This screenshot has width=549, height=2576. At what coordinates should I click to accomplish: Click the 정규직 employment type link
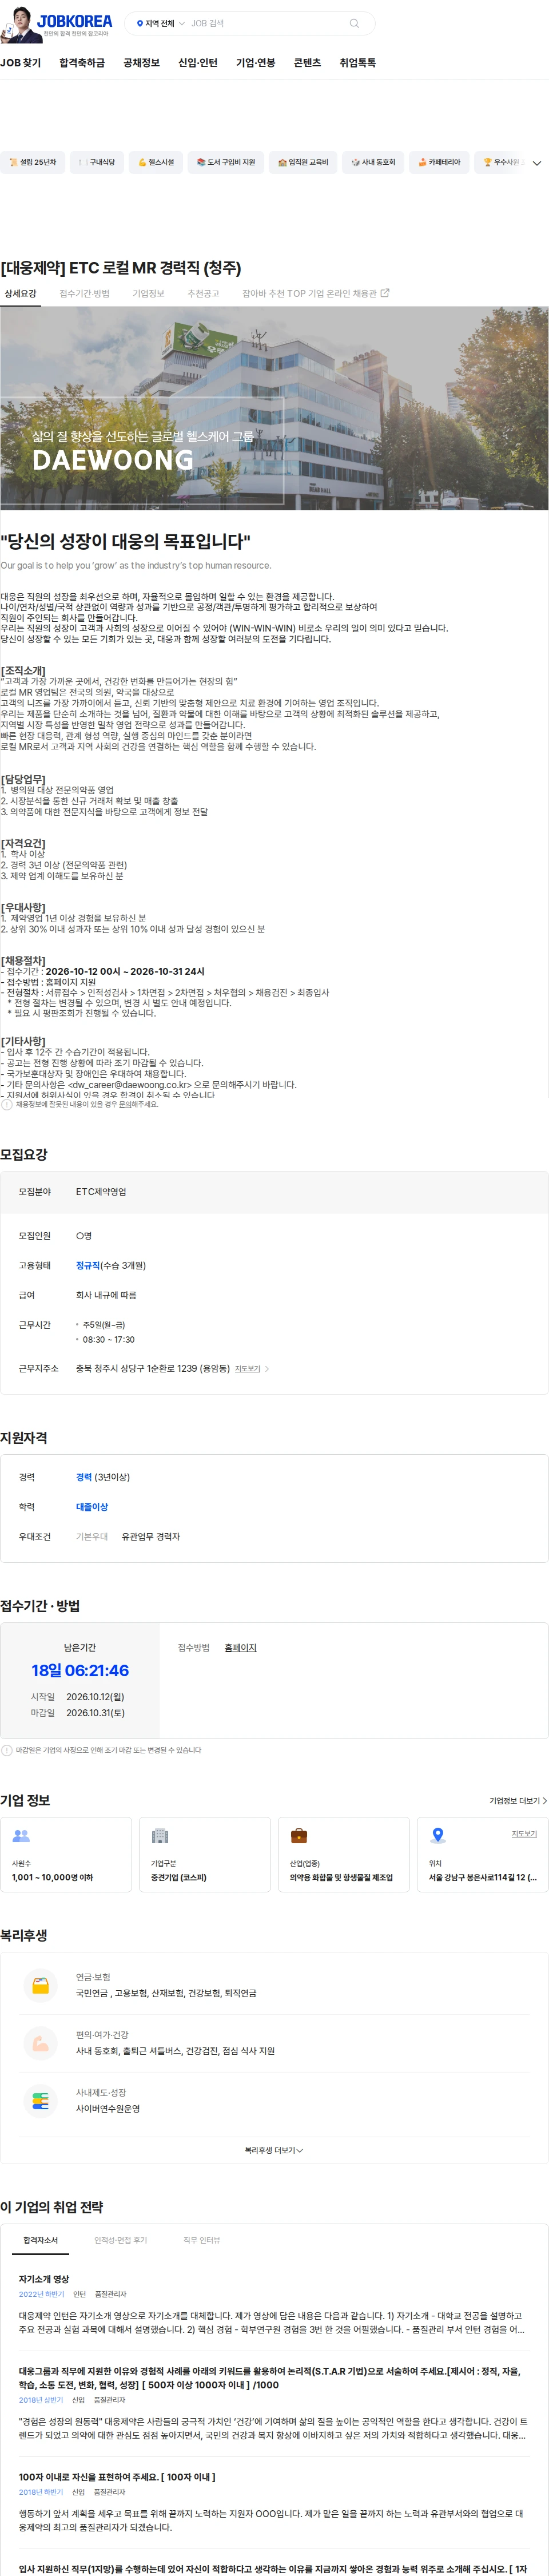tap(88, 1266)
